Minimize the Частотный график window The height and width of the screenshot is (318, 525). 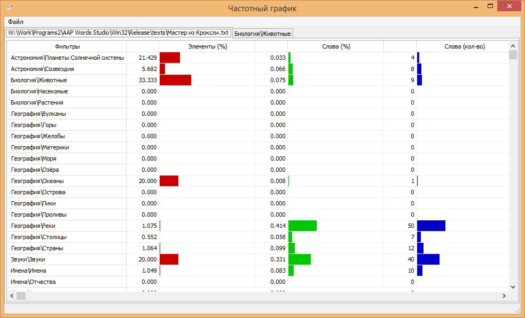tap(473, 7)
